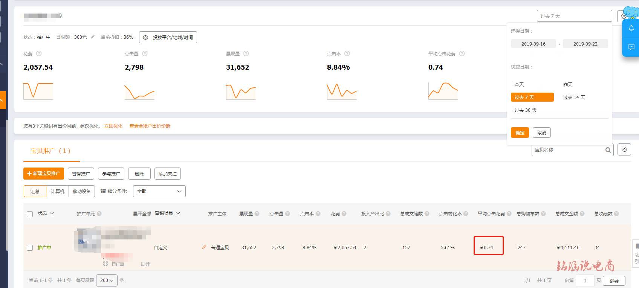Image resolution: width=639 pixels, height=288 pixels.
Task: Edit the end date 2019-09-22
Action: tap(585, 44)
